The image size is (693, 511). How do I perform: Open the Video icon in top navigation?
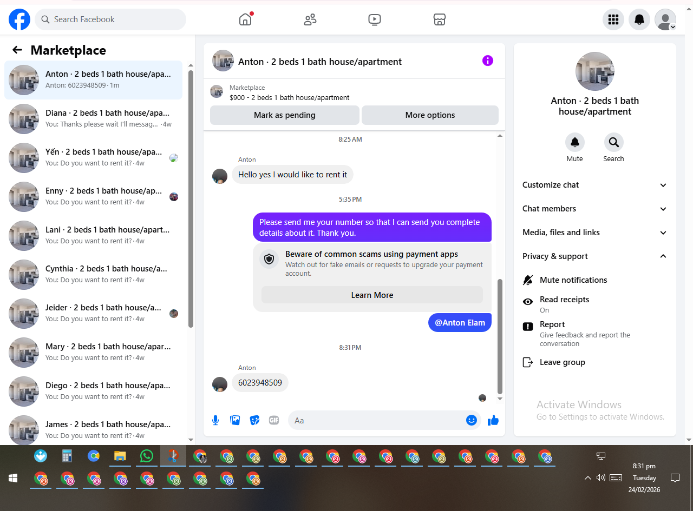[x=374, y=20]
